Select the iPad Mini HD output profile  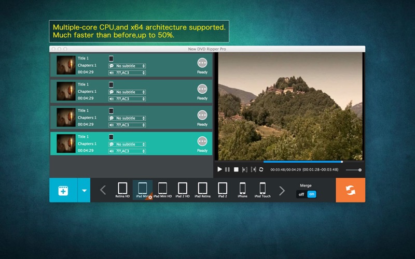click(162, 190)
